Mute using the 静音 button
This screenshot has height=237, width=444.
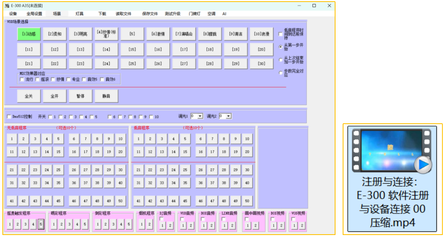[x=106, y=96]
